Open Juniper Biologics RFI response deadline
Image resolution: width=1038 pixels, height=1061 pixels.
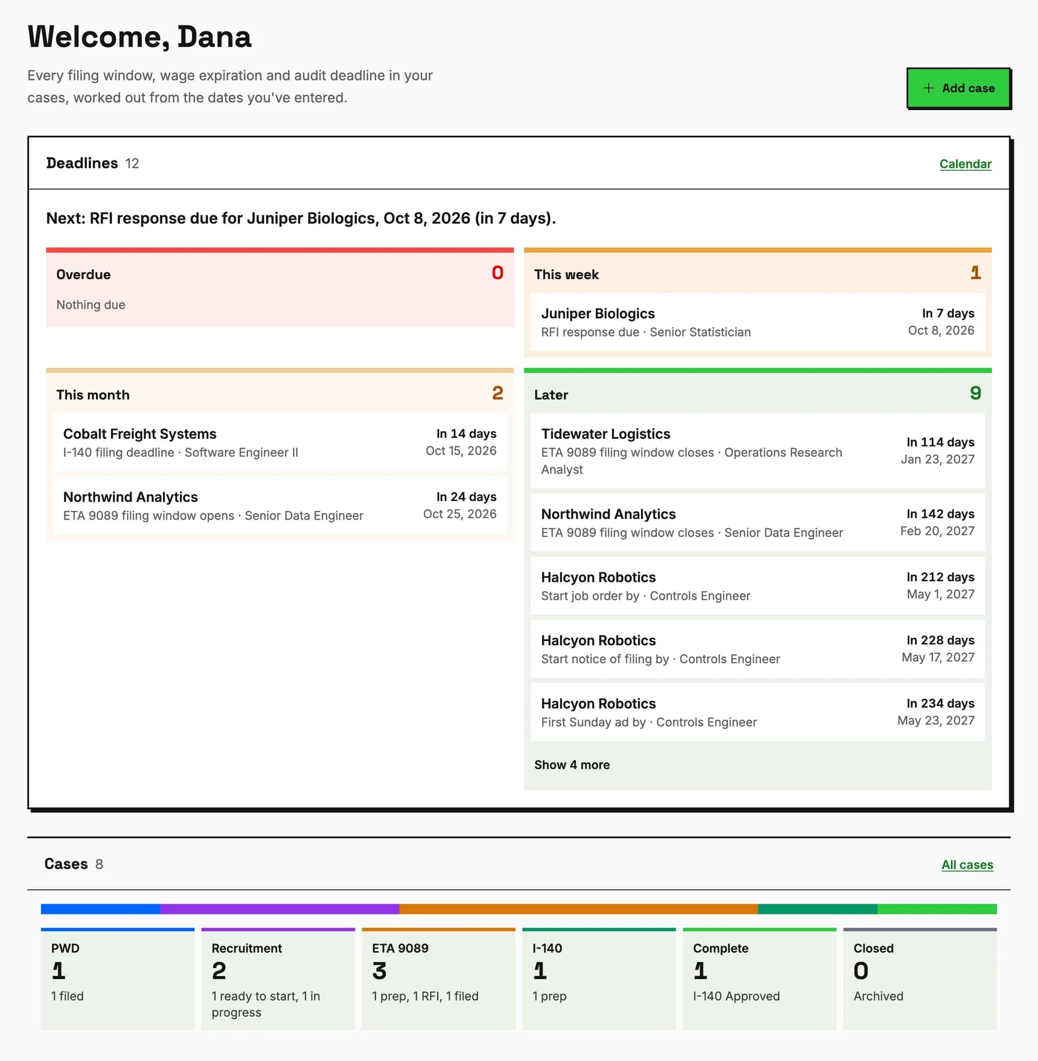(758, 322)
